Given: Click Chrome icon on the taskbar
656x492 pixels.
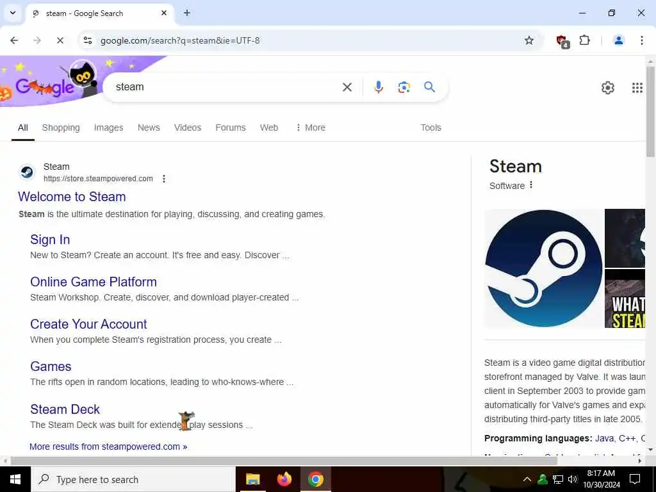Looking at the screenshot, I should point(315,479).
